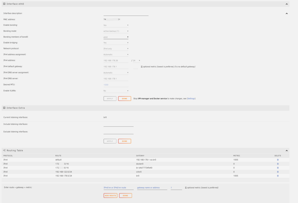Delete the virbr0 192.168.122.0/24 route
This screenshot has width=298, height=203.
tap(278, 172)
